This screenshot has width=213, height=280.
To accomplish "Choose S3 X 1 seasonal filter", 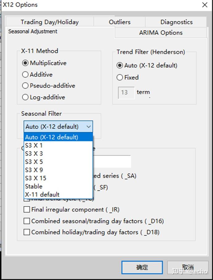I will tap(34, 145).
